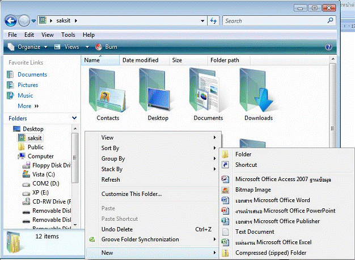Click the New context menu item
This screenshot has height=260, width=355.
(x=153, y=253)
